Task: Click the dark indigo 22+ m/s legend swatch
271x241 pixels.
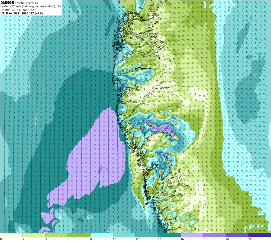Action: 259,235
